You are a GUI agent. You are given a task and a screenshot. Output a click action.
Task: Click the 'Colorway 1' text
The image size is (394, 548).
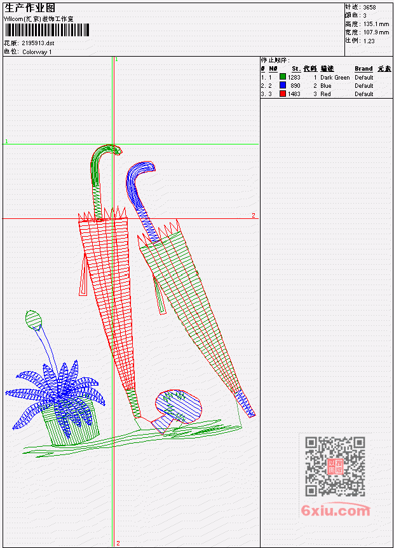pos(37,52)
